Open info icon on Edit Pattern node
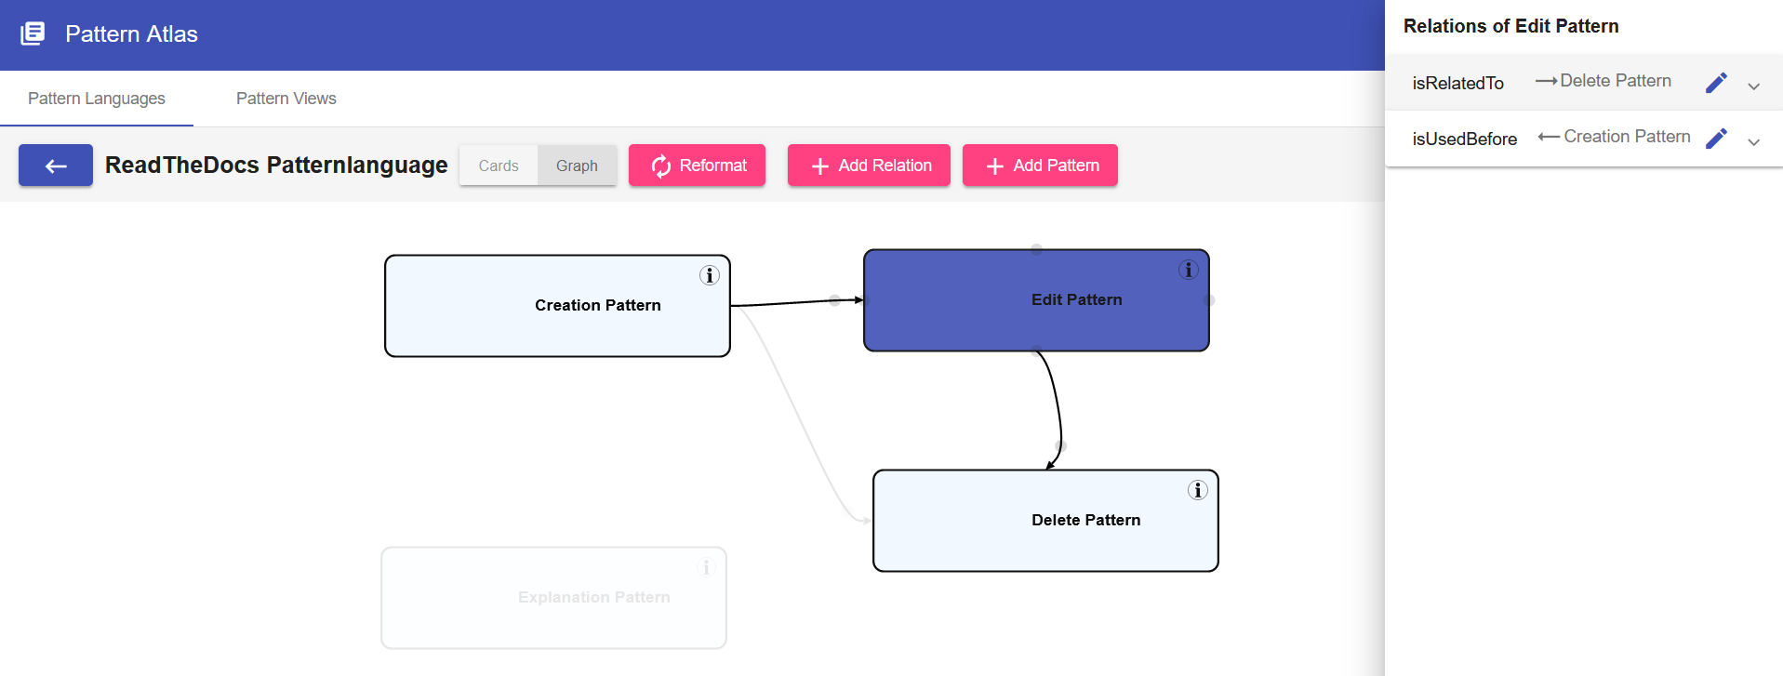This screenshot has width=1783, height=676. [x=1189, y=270]
